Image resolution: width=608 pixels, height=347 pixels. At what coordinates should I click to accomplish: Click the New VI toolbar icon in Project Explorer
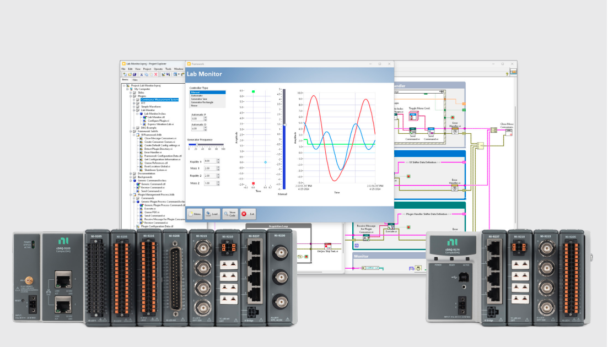coord(126,74)
